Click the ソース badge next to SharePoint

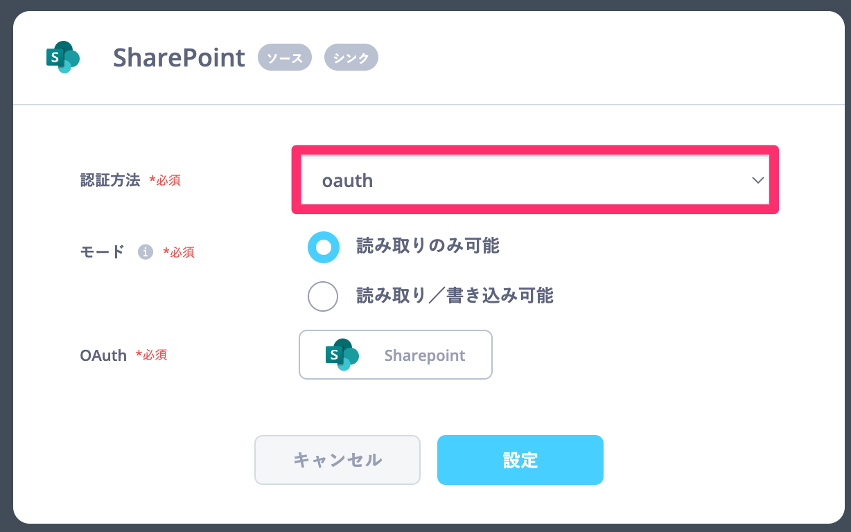coord(284,57)
